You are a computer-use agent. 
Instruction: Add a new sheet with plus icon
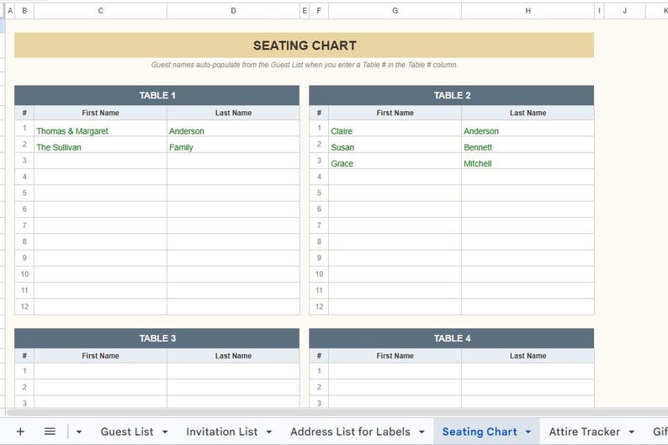pos(20,432)
